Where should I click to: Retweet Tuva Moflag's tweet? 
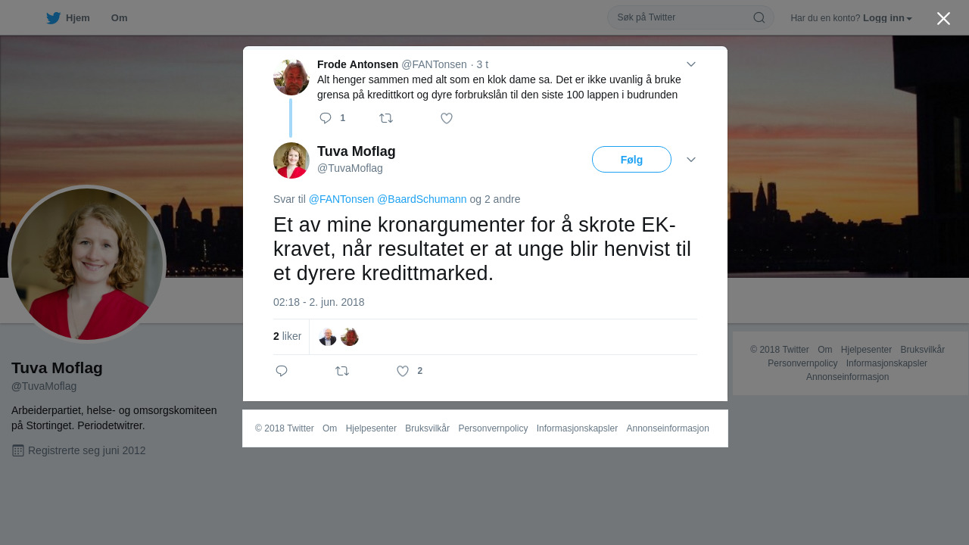[342, 371]
